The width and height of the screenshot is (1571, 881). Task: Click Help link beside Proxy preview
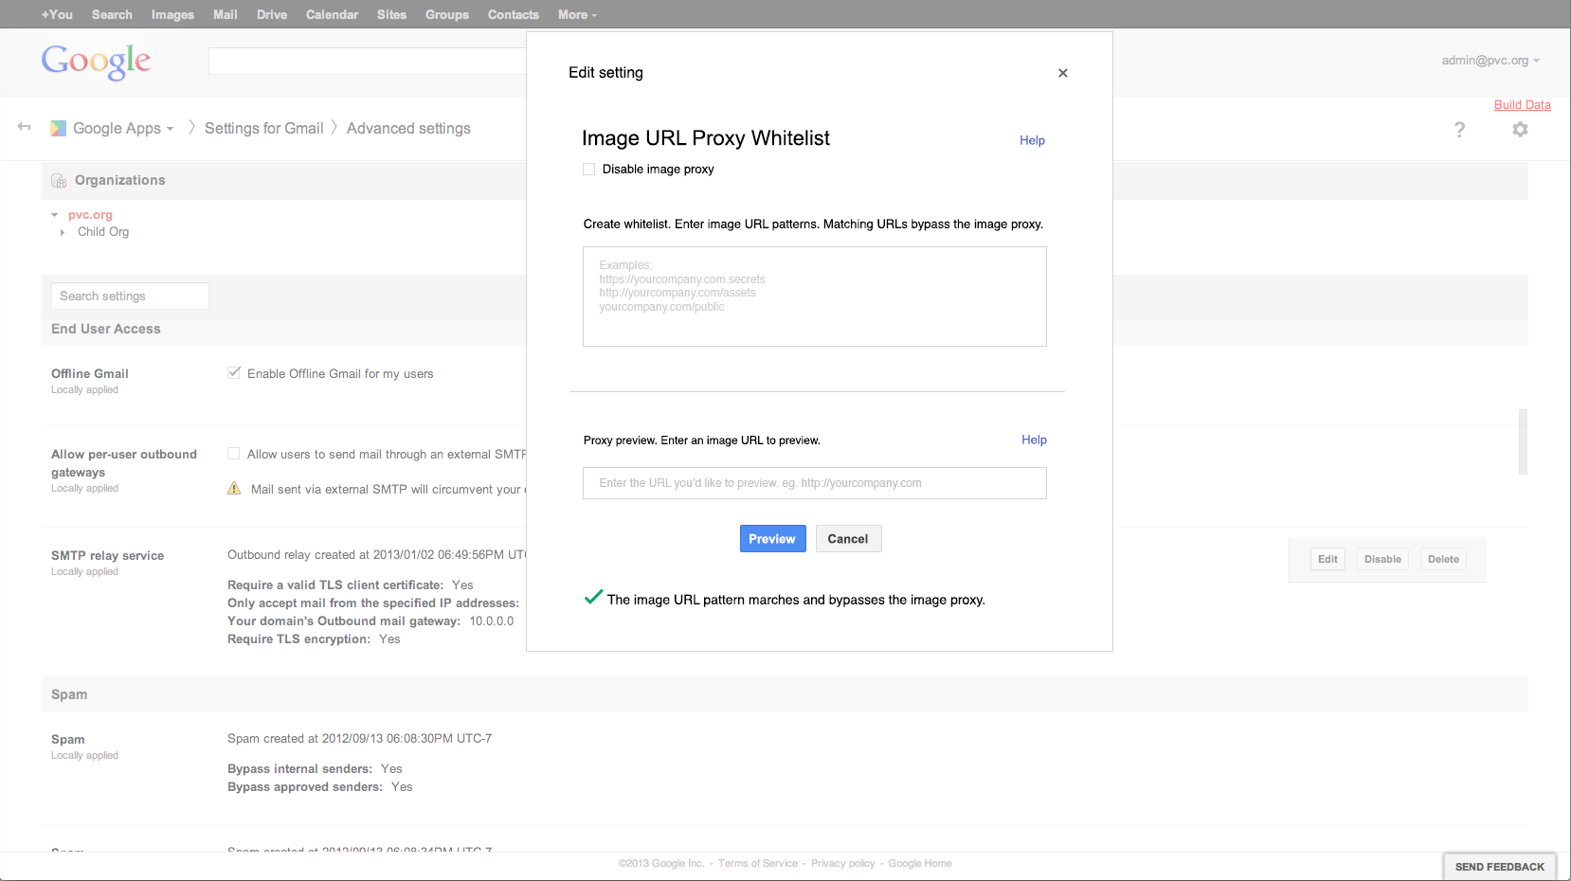pyautogui.click(x=1034, y=440)
